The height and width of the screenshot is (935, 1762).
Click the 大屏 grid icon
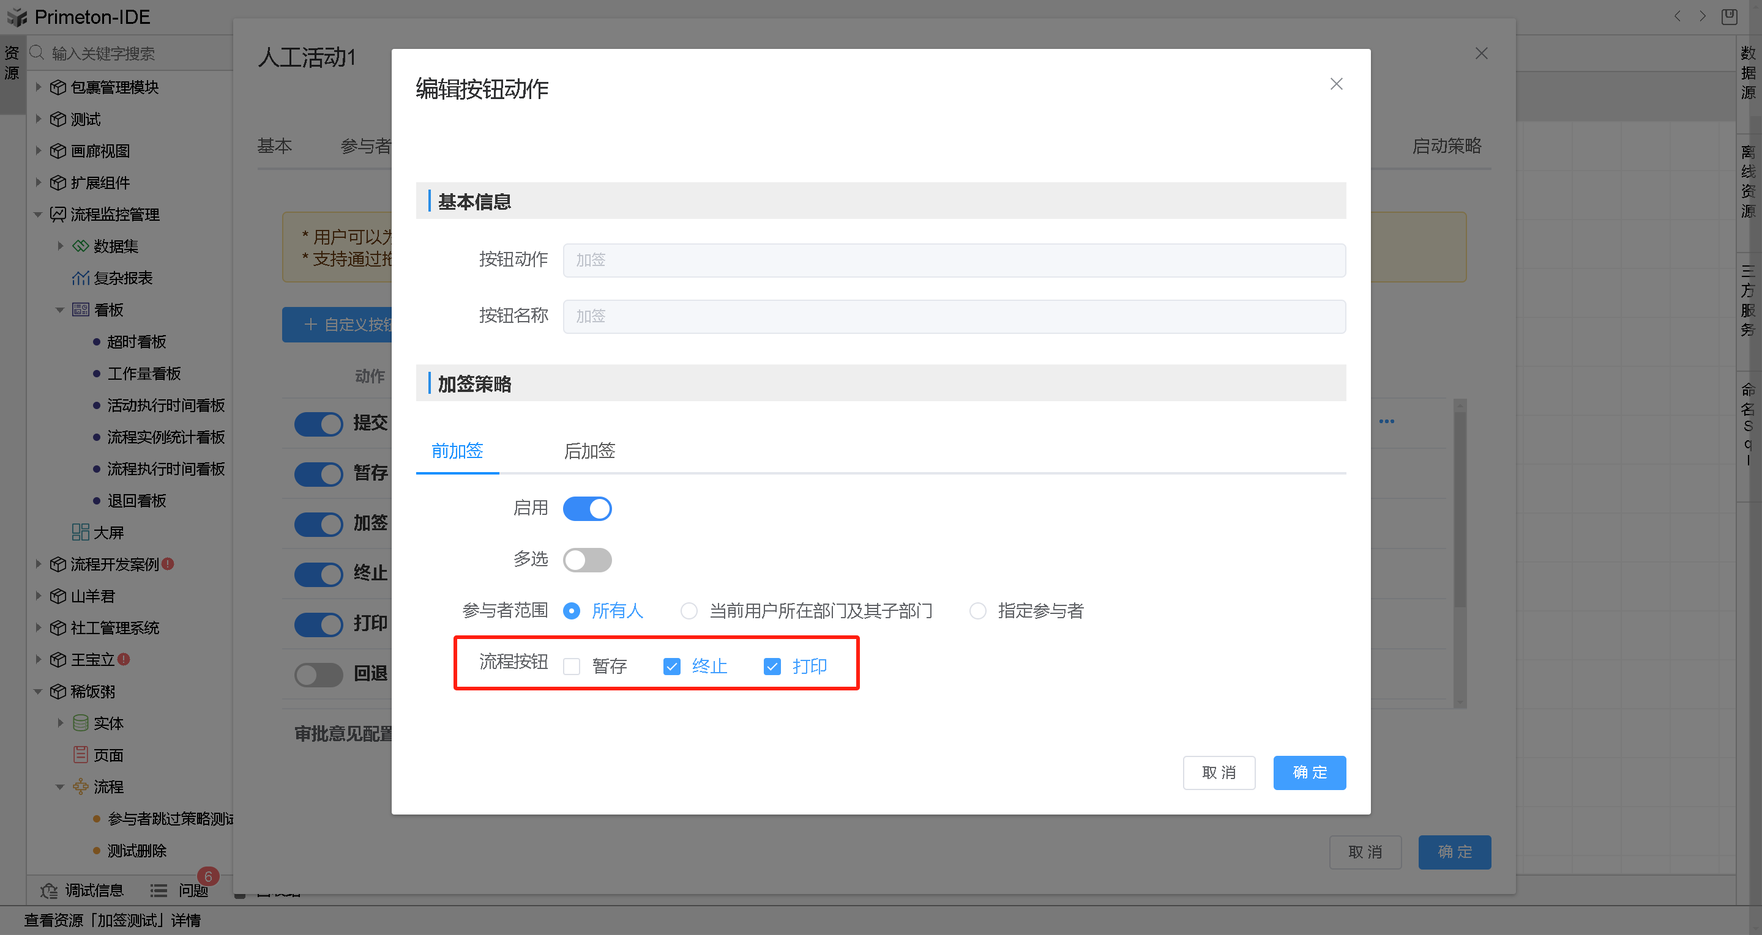81,533
